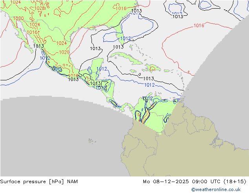Click the red 1016 label over the Atlantic
The height and width of the screenshot is (193, 249).
coord(199,26)
